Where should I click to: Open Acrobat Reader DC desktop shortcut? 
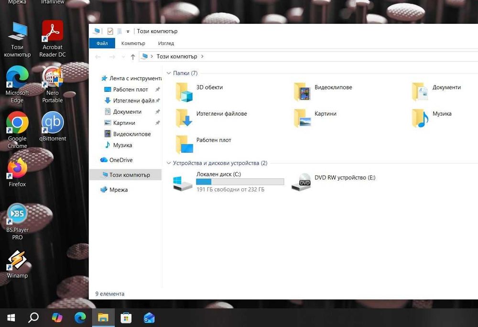click(53, 39)
